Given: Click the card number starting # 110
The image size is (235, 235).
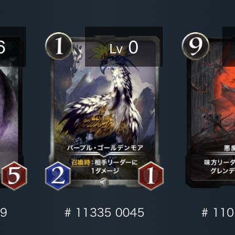Looking at the screenshot, I should pos(218,212).
